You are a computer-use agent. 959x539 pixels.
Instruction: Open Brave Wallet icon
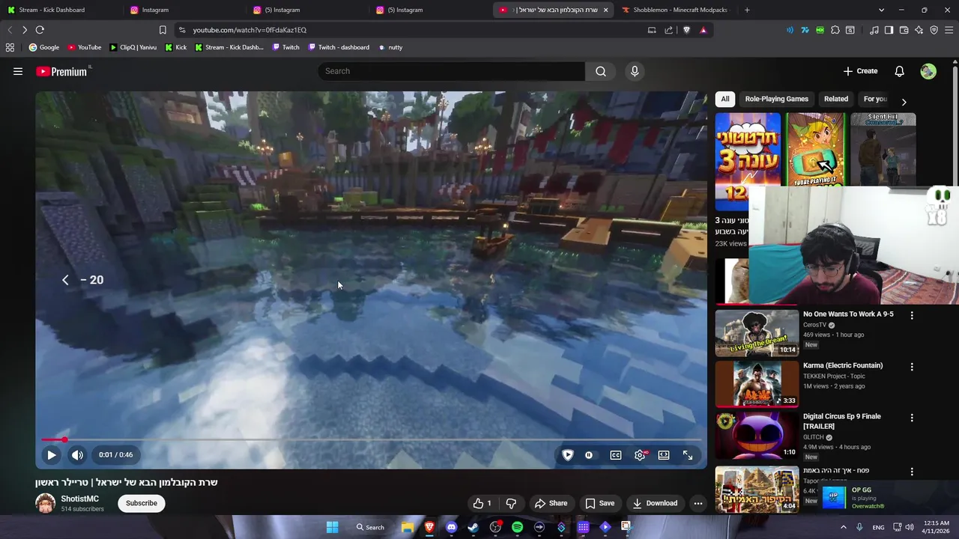tap(904, 30)
